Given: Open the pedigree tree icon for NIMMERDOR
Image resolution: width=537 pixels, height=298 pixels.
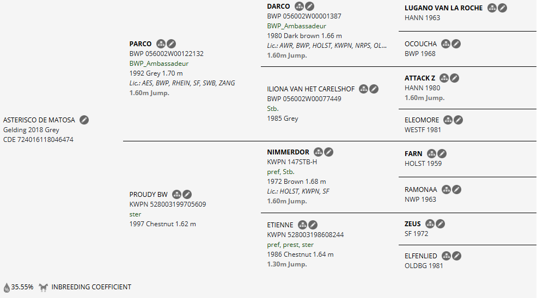Looking at the screenshot, I should pos(319,152).
